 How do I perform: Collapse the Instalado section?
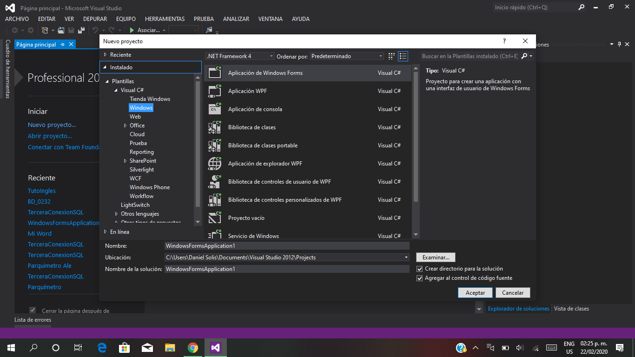[x=106, y=67]
